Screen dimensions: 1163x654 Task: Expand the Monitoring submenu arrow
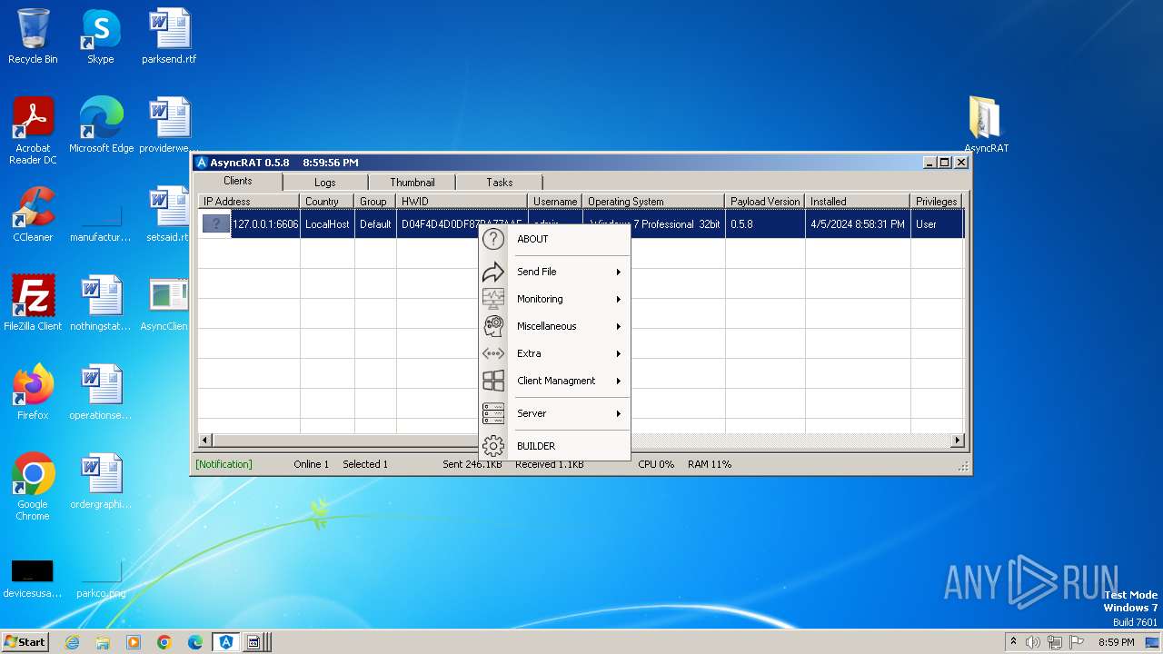[619, 299]
